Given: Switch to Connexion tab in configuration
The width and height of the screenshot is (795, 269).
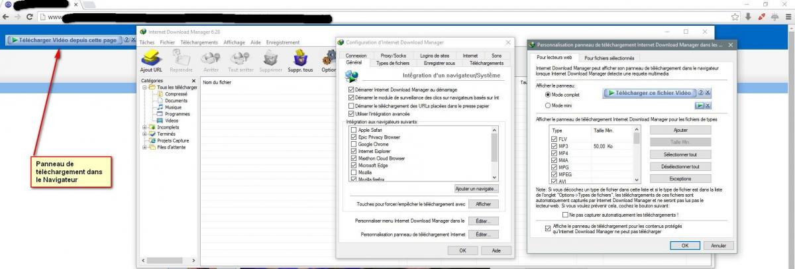Looking at the screenshot, I should 356,56.
